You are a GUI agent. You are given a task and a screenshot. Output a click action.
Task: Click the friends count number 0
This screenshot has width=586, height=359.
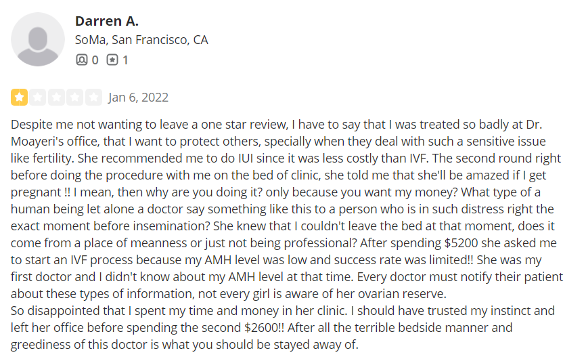95,60
